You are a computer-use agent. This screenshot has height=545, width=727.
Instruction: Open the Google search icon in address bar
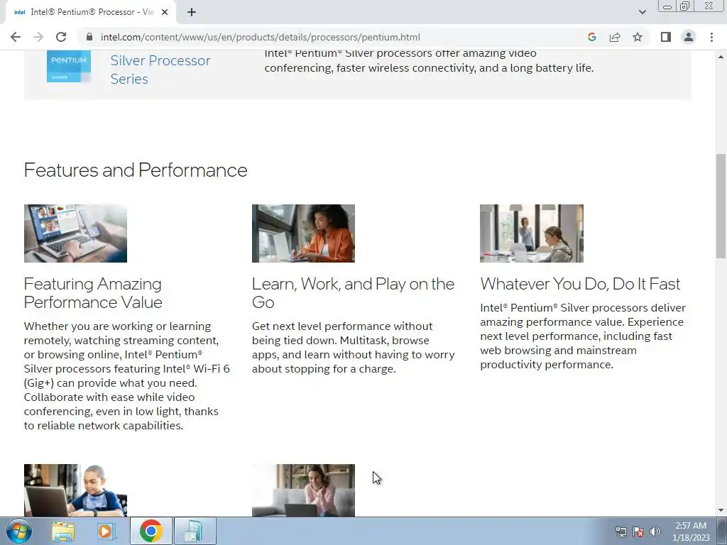591,37
